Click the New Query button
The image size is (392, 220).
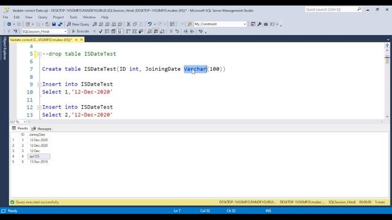[x=78, y=24]
